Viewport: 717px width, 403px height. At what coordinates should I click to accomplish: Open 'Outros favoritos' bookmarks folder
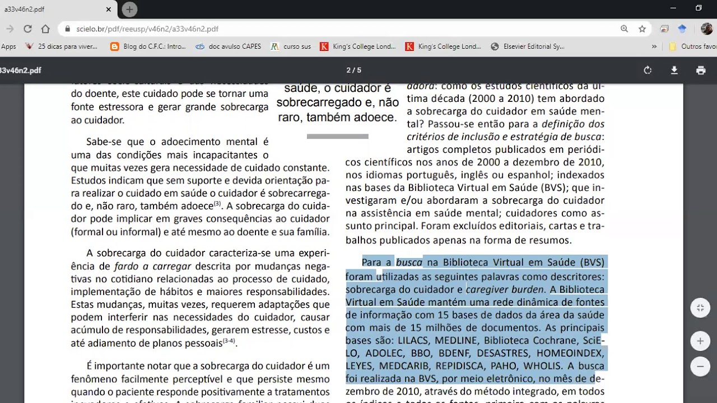693,46
